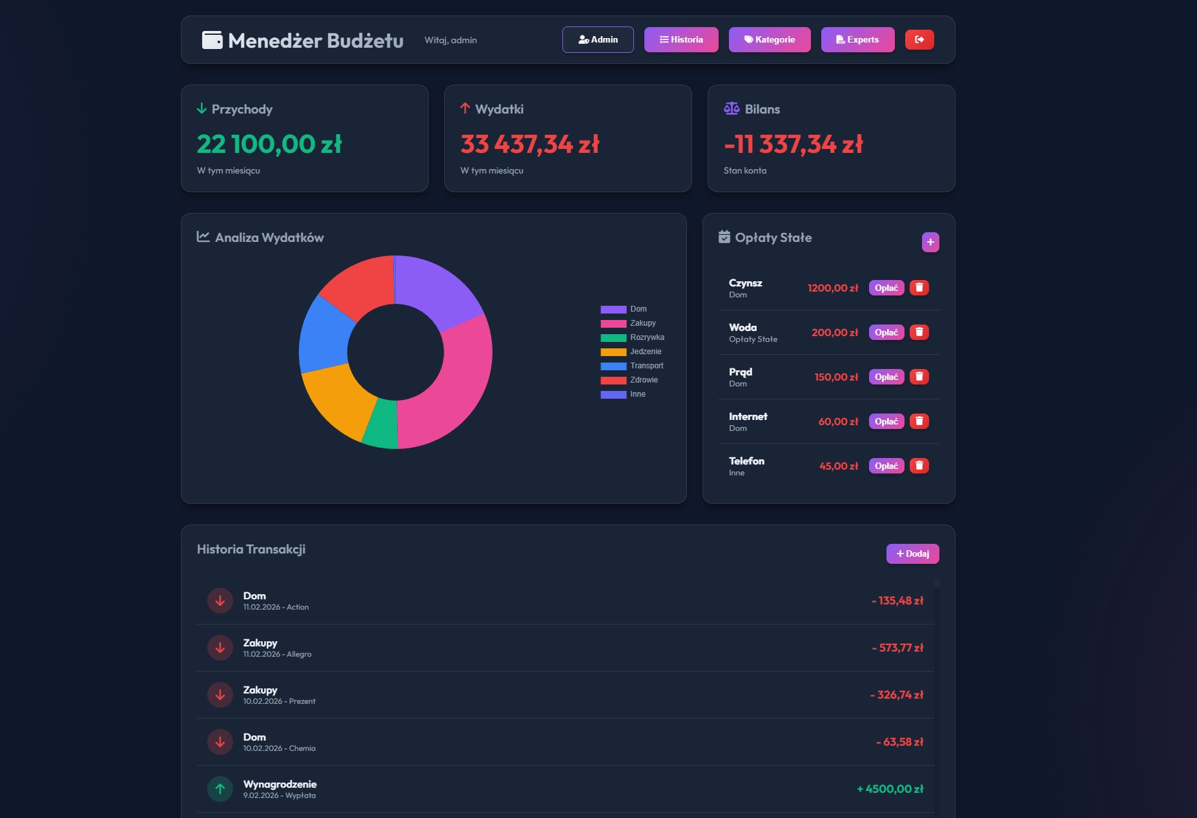Remove the Prąd fixed fee
The image size is (1197, 818).
tap(919, 377)
